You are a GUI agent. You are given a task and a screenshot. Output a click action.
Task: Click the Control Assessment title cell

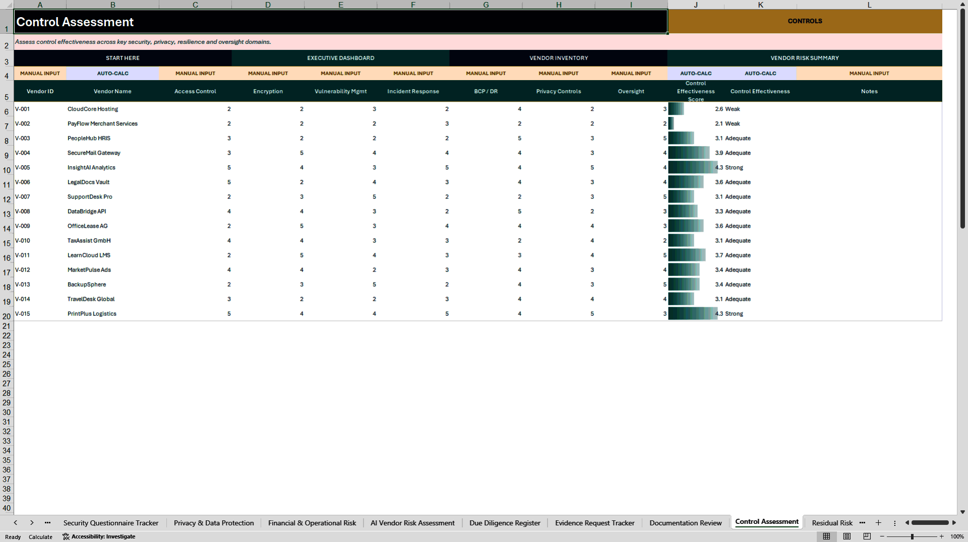(x=341, y=22)
